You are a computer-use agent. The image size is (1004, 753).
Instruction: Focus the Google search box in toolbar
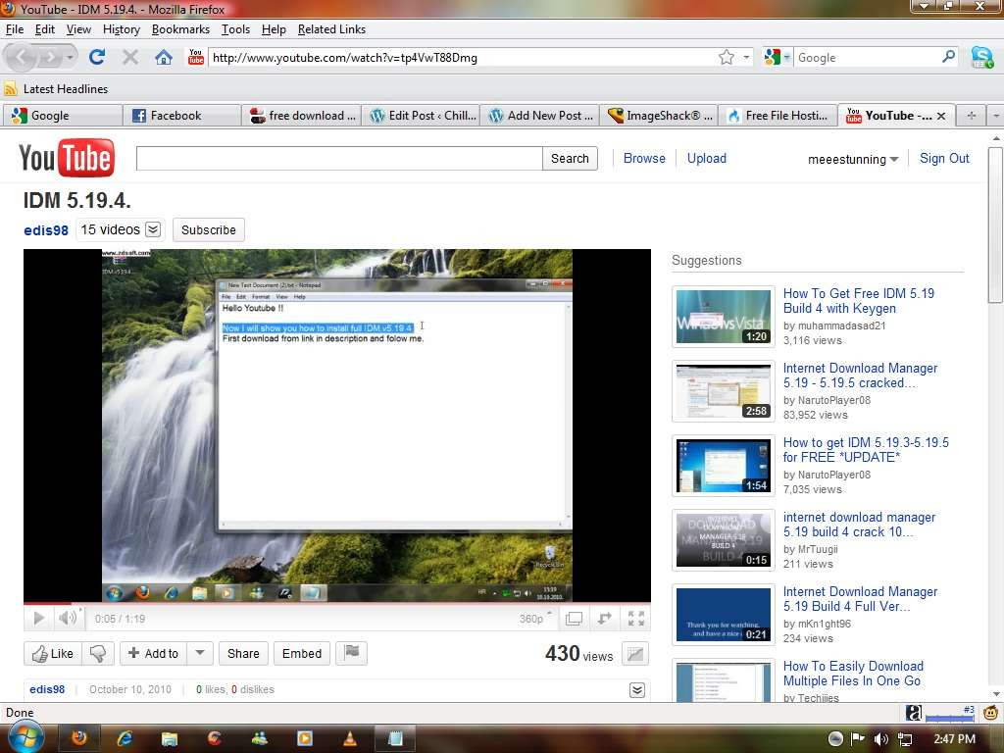(868, 58)
